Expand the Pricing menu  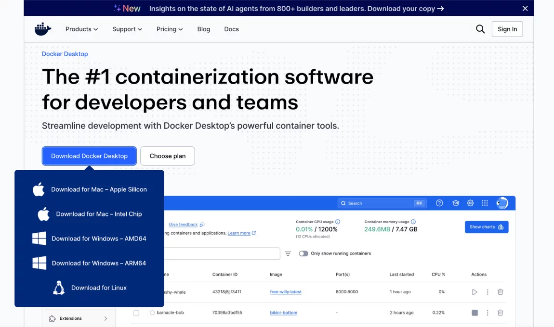170,29
